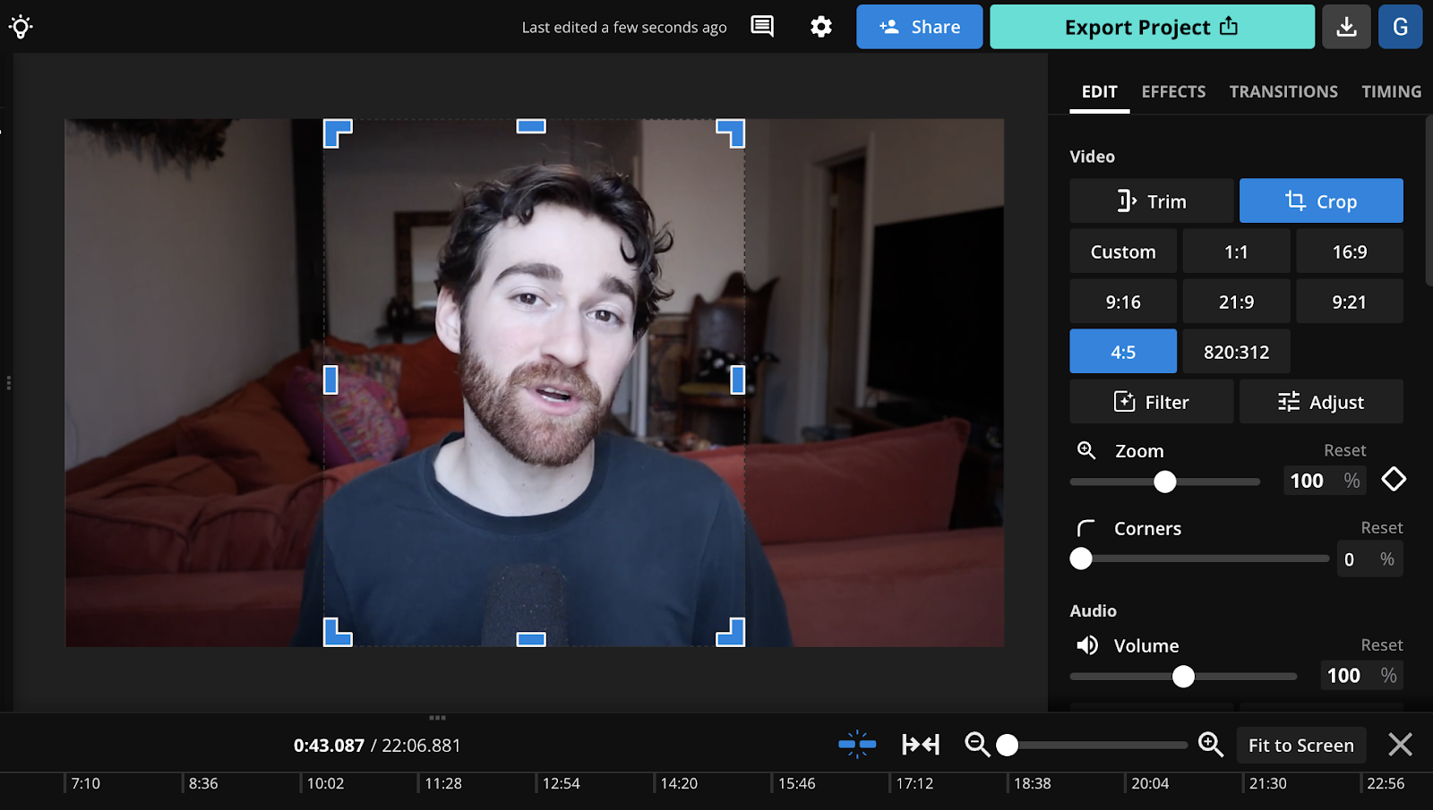Click the left sidebar collapse dots handle
The width and height of the screenshot is (1433, 810).
tap(9, 383)
